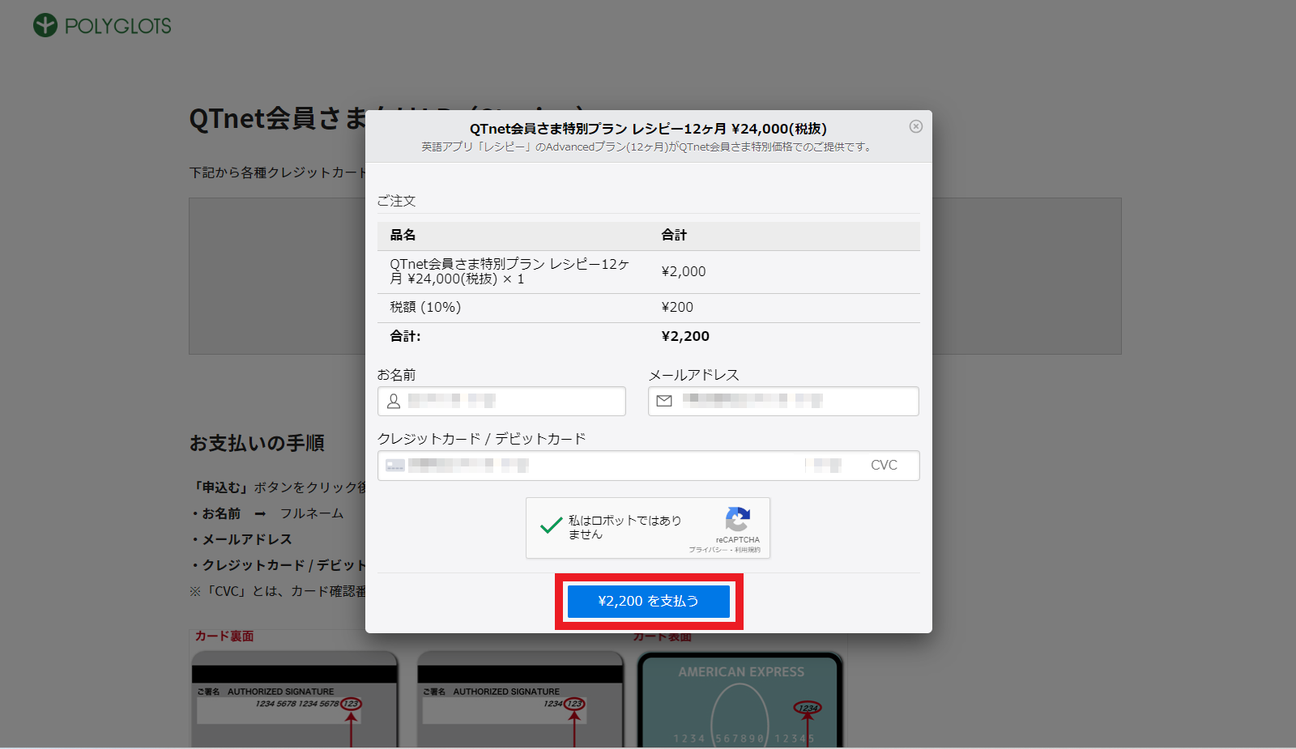Click the envelope icon in the email field
The height and width of the screenshot is (749, 1296).
click(664, 401)
